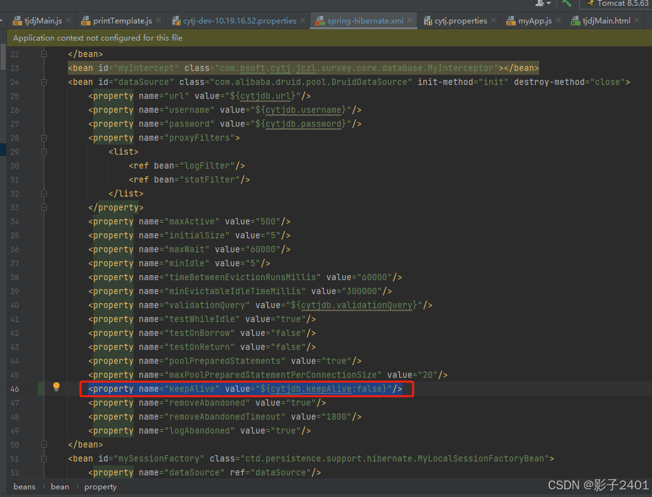
Task: Select the spring-hibernate.xml tab
Action: pos(365,21)
